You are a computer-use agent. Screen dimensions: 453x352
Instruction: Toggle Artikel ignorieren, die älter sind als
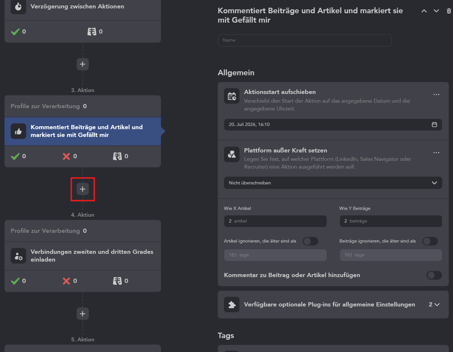tap(311, 241)
